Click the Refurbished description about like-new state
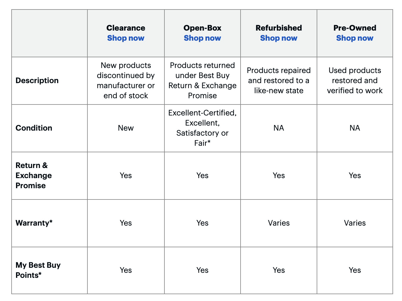The height and width of the screenshot is (301, 402). 279,80
